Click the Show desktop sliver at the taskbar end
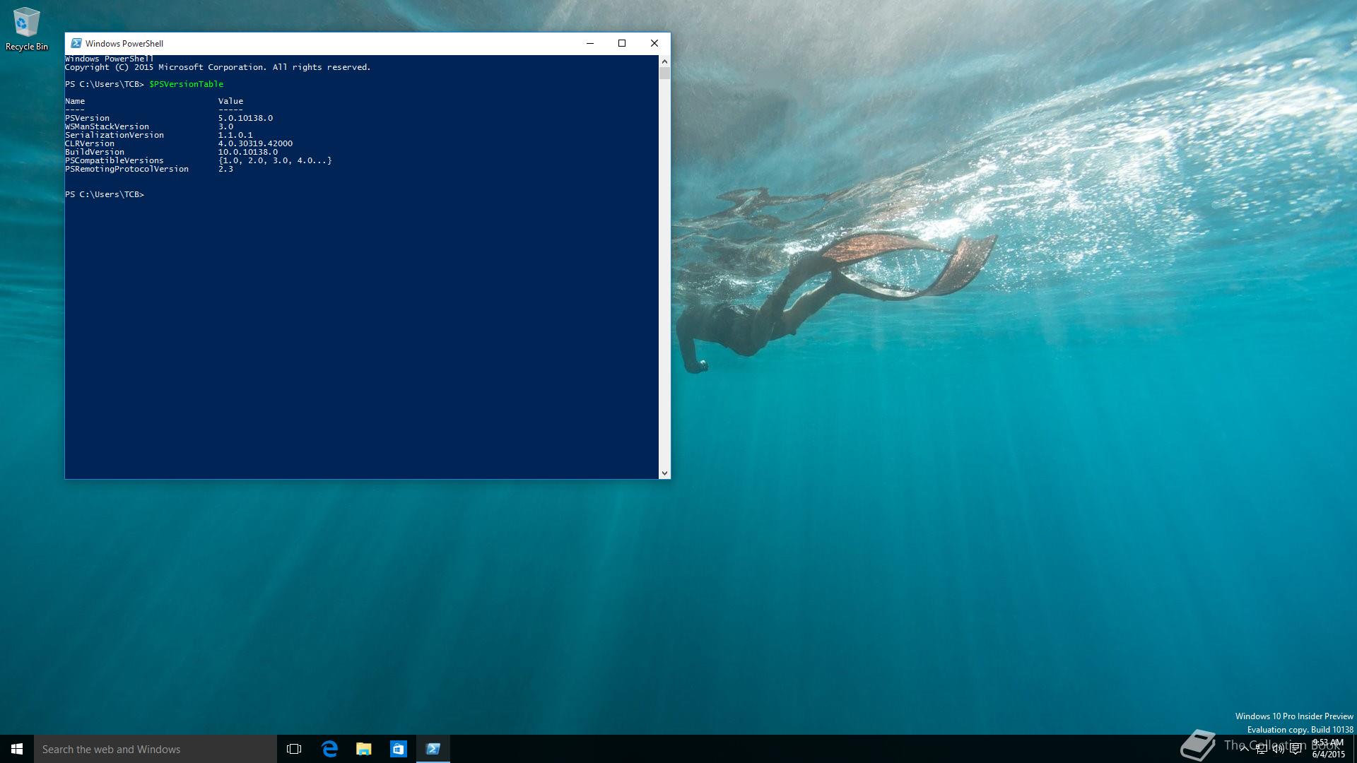 tap(1354, 749)
